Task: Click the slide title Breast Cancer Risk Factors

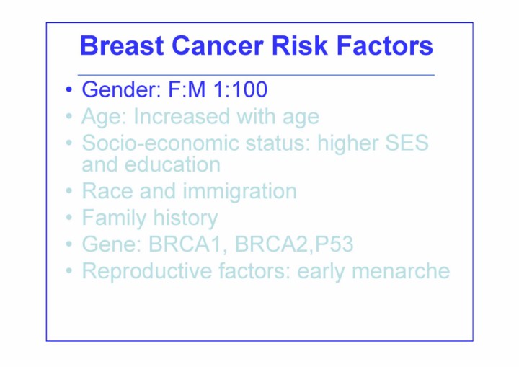Action: click(x=256, y=45)
